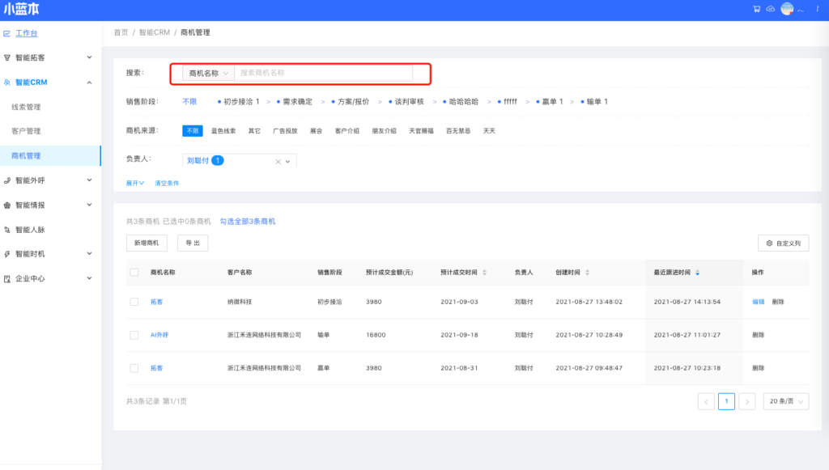Image resolution: width=829 pixels, height=470 pixels.
Task: Click the user avatar picture
Action: 787,10
